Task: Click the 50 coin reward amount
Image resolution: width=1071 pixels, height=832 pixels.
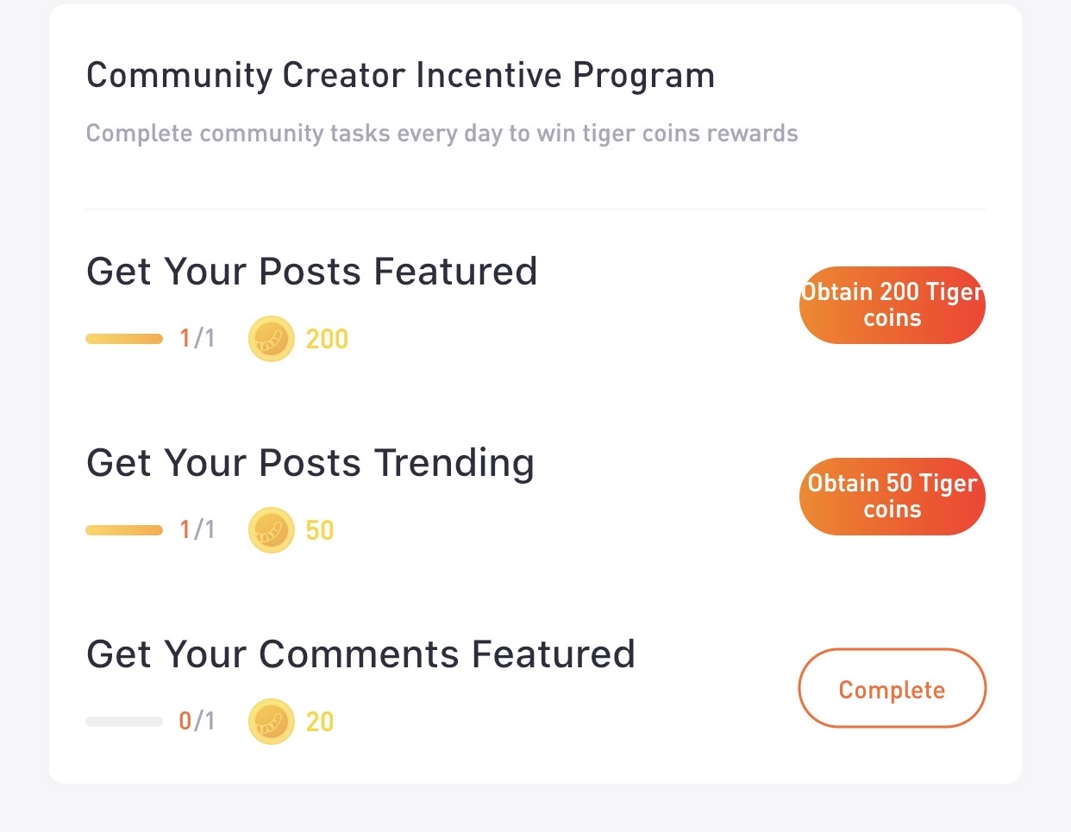Action: [320, 531]
